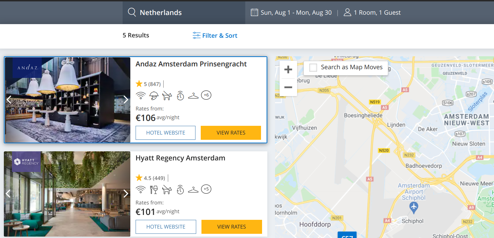
Task: Click the room service icon for Andaz Amsterdam
Action: tap(154, 95)
